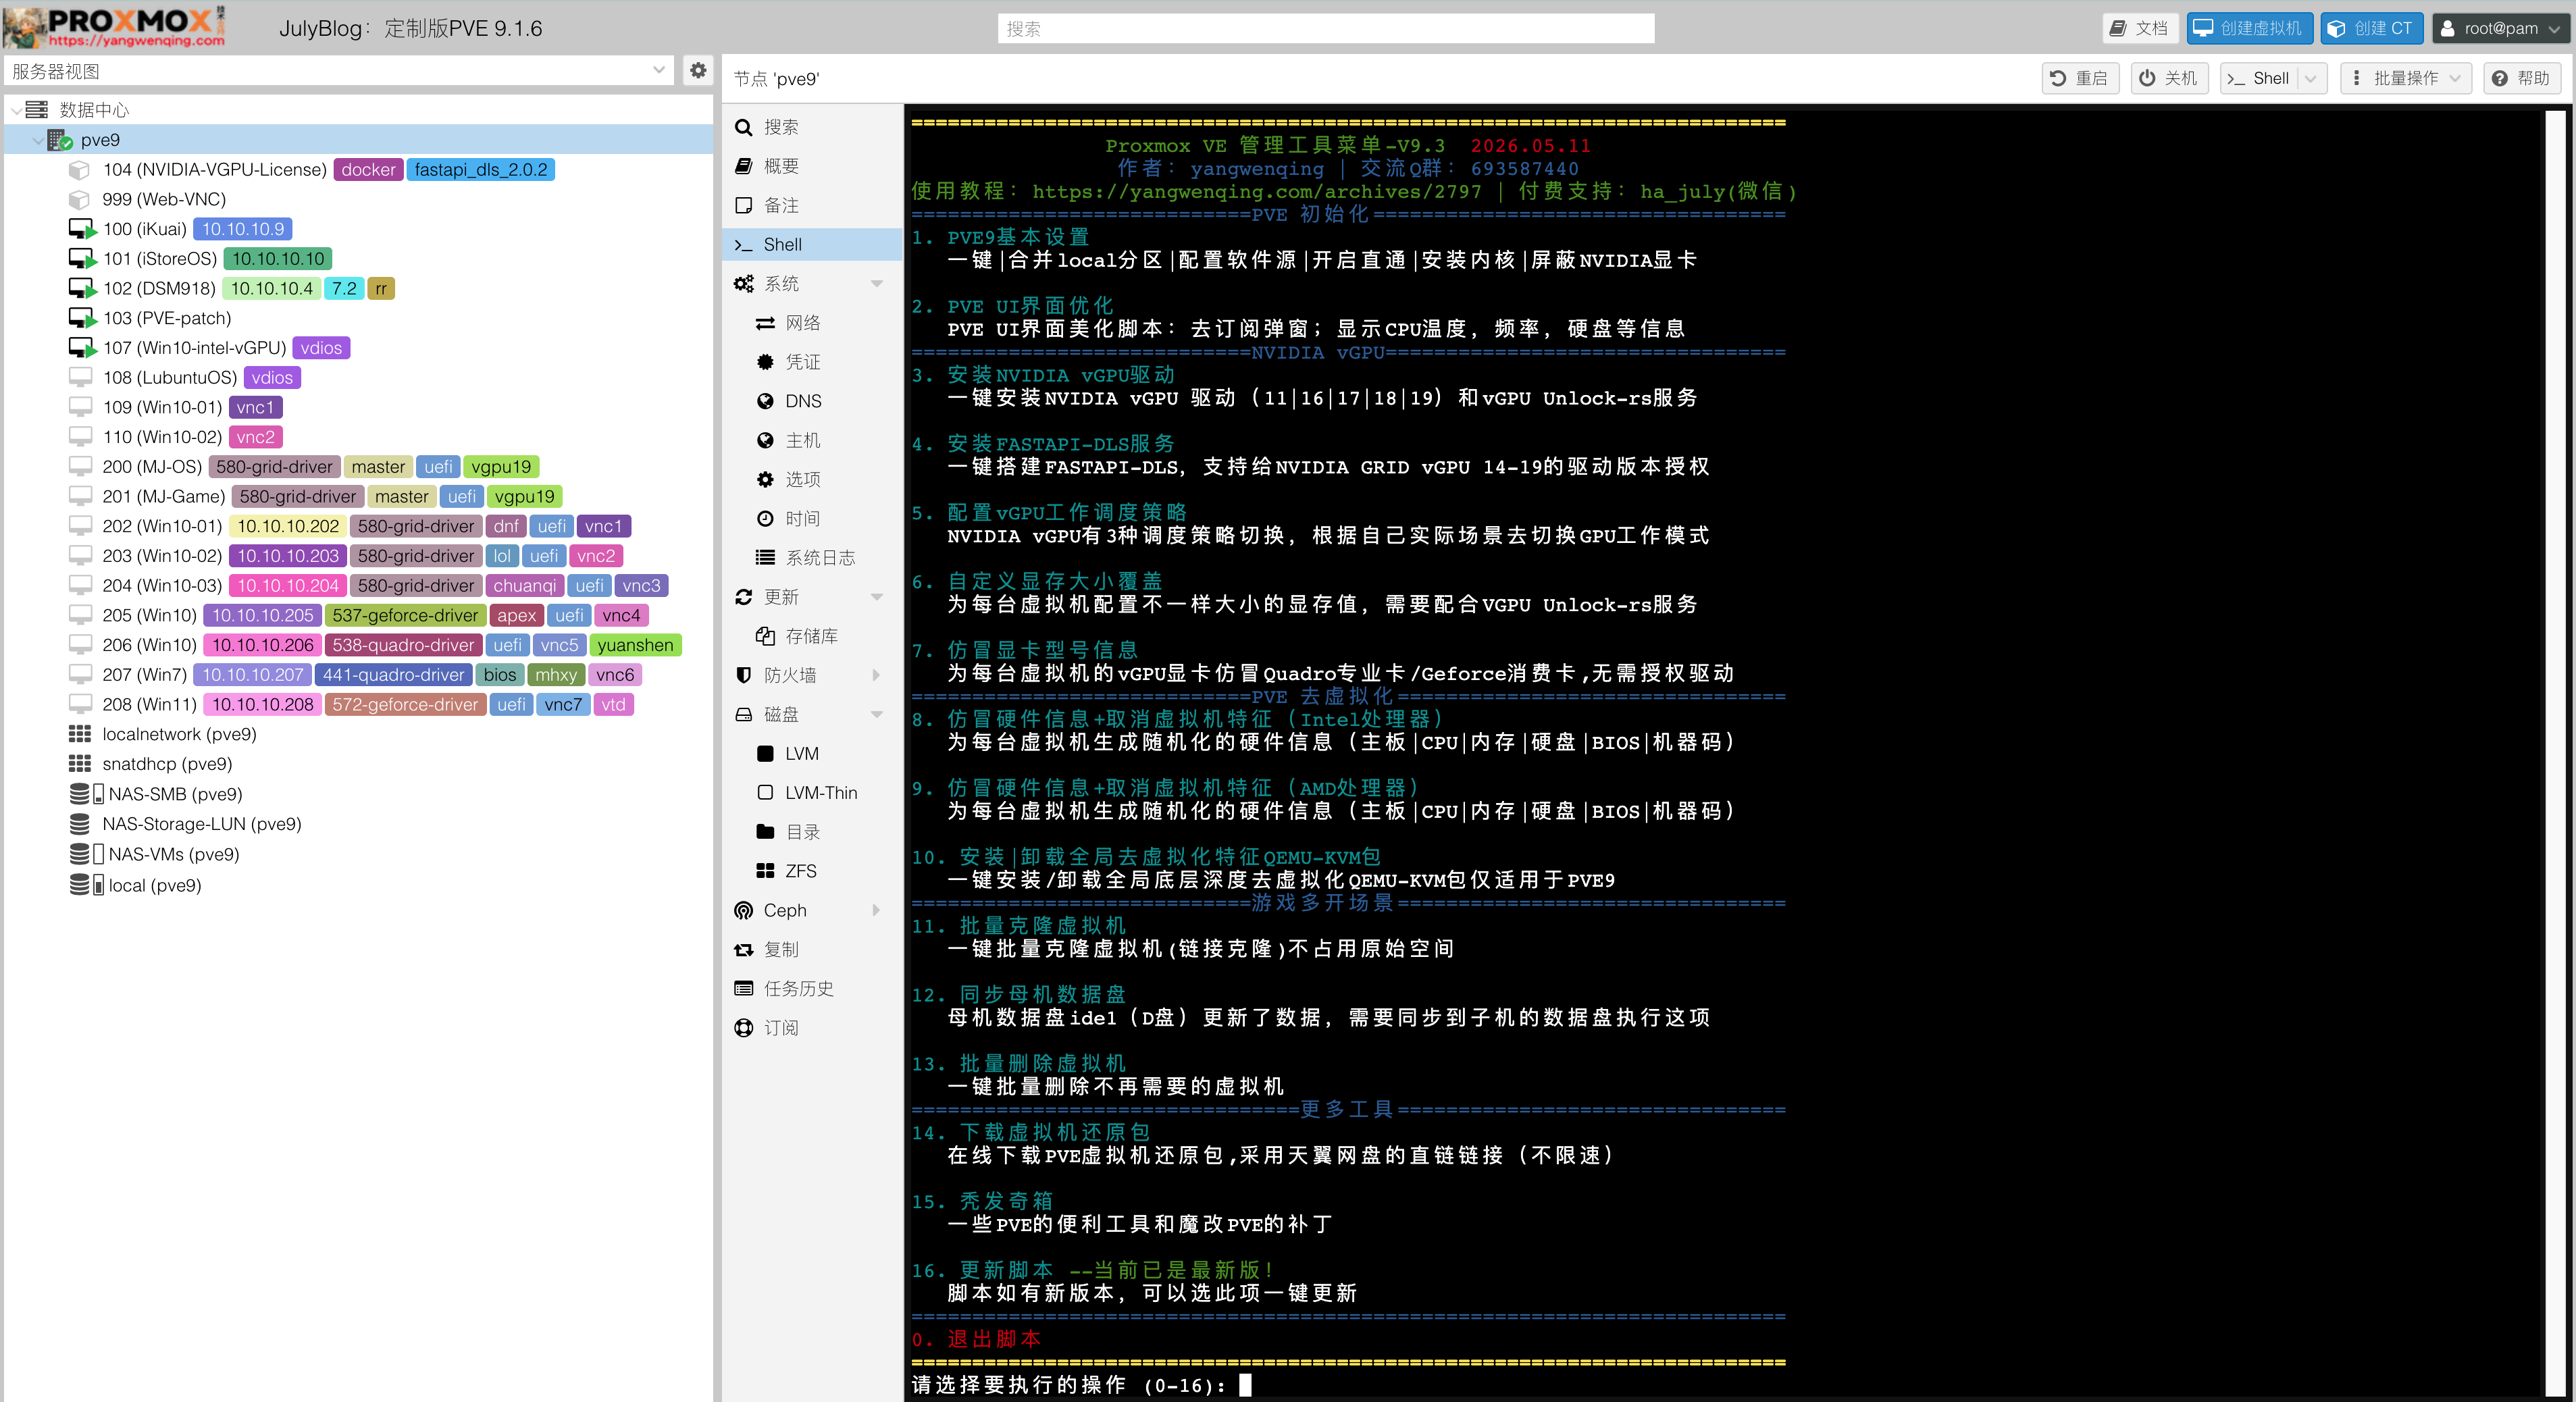The height and width of the screenshot is (1402, 2576).
Task: Click the Ceph logo icon
Action: pyautogui.click(x=744, y=910)
